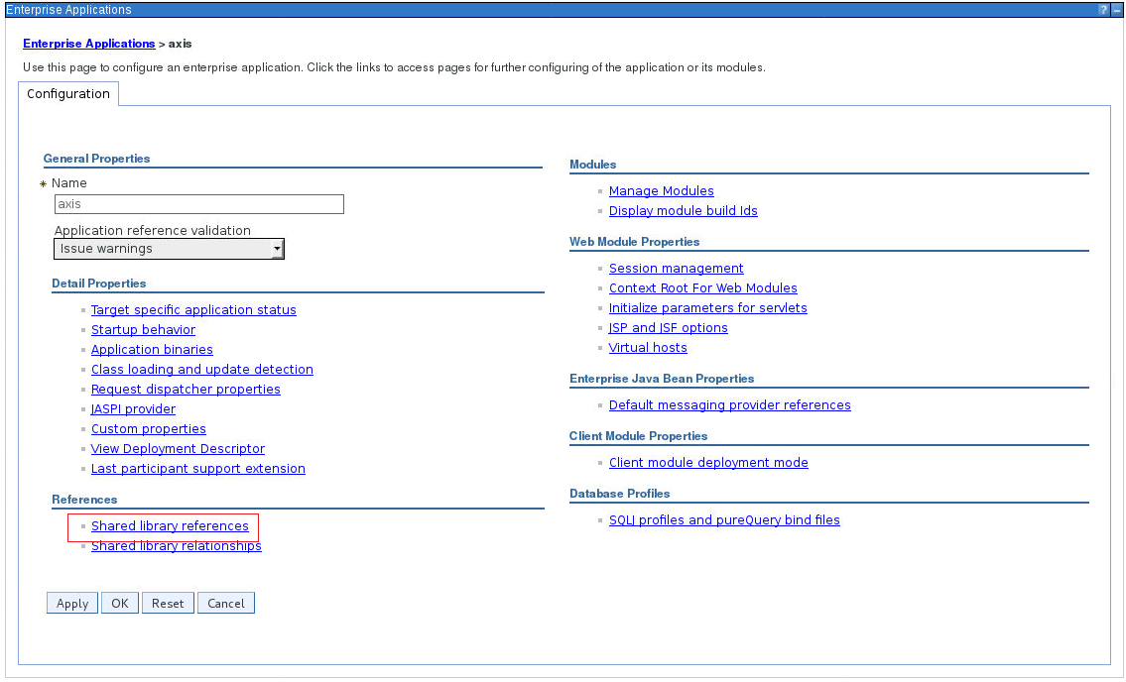Open help via the question mark icon
Viewport: 1126px width, 682px height.
point(1103,10)
